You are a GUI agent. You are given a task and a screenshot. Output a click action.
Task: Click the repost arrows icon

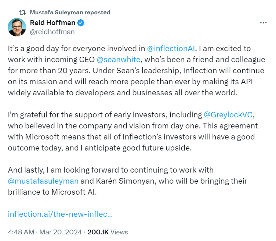(22, 12)
